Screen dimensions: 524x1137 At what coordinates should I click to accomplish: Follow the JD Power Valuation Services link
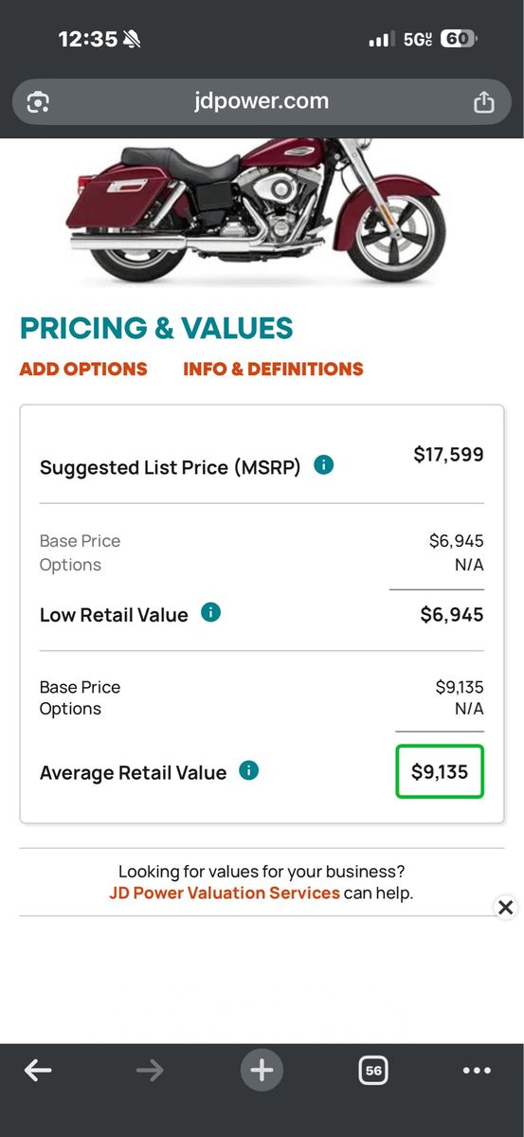[x=225, y=893]
